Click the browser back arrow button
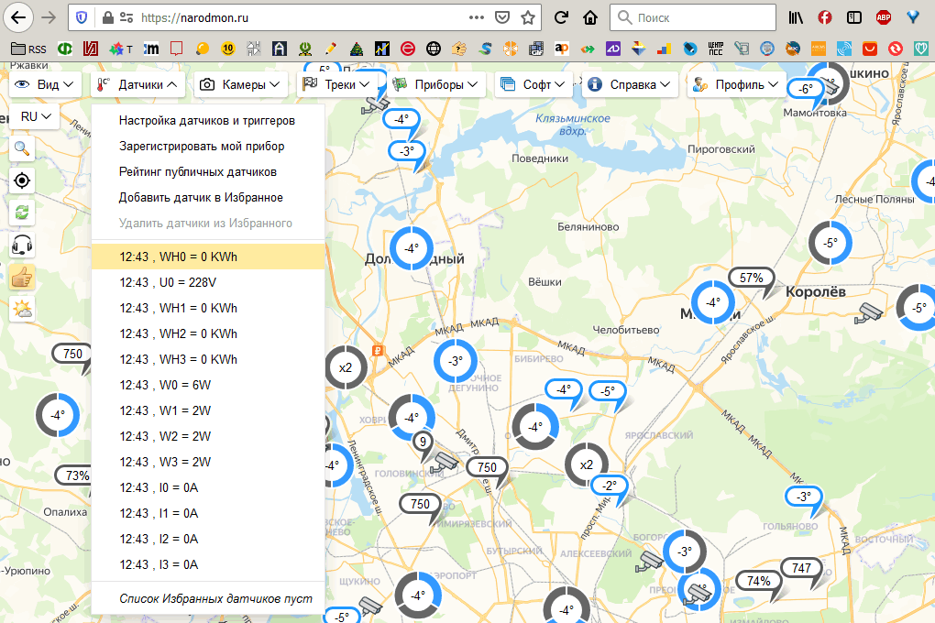Viewport: 935px width, 623px height. pyautogui.click(x=18, y=17)
